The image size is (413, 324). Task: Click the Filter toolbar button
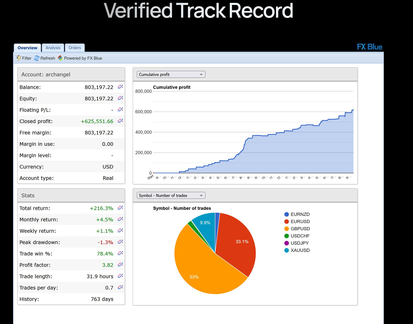click(23, 58)
